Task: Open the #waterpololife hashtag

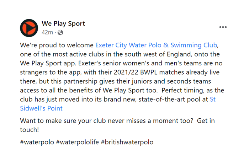Action: pos(78,142)
